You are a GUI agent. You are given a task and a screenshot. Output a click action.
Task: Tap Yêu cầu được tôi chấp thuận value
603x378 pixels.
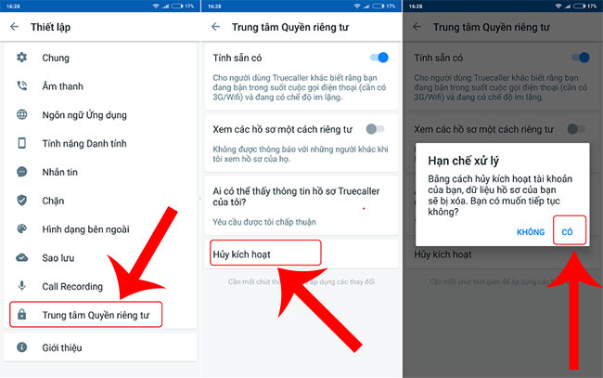(264, 222)
